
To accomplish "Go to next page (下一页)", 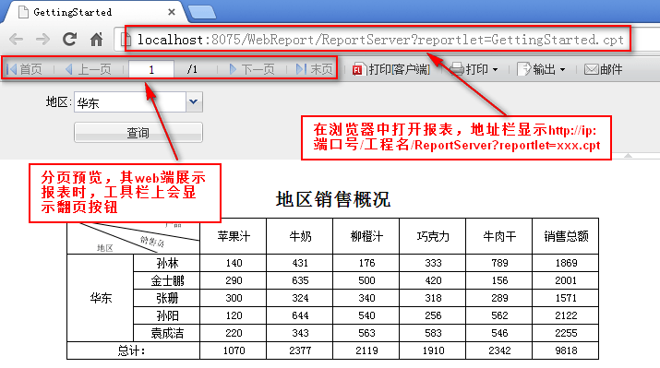I will point(252,69).
